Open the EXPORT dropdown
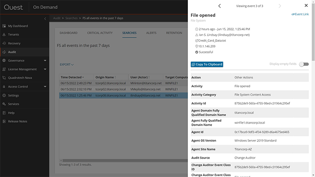This screenshot has width=315, height=177. click(x=66, y=65)
